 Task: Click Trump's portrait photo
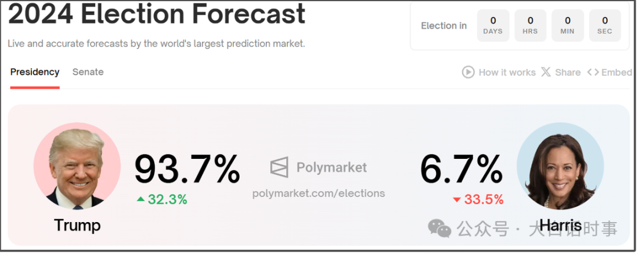77,167
